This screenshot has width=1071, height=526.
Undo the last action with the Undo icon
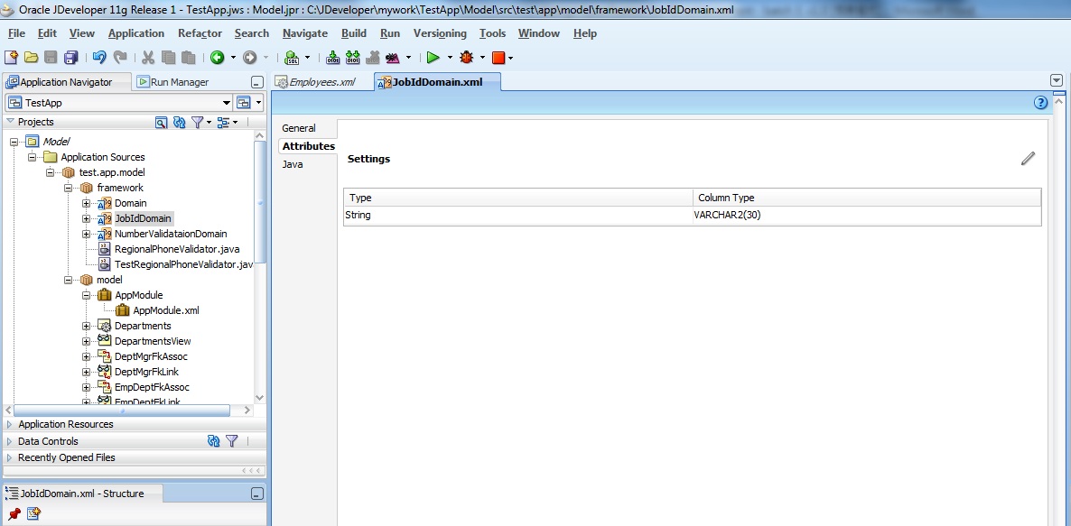click(98, 57)
